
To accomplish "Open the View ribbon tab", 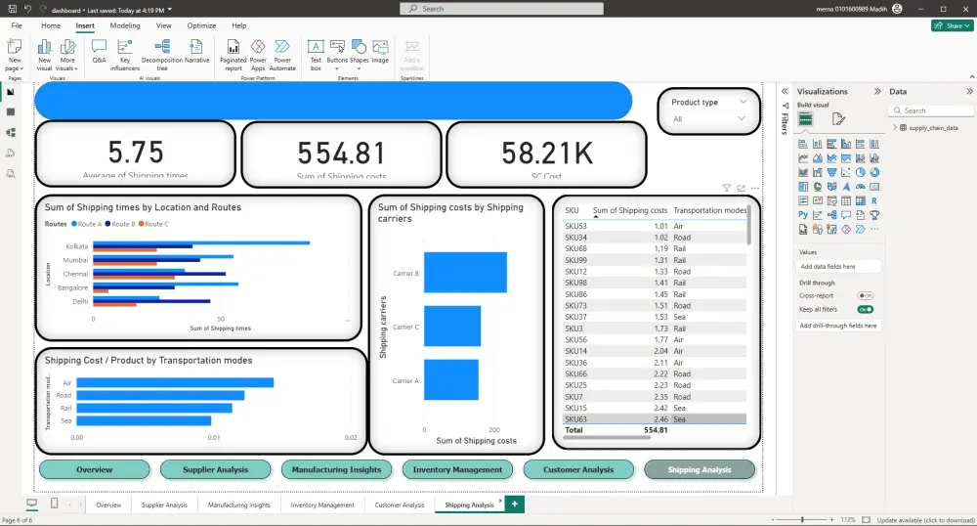I will click(x=164, y=25).
